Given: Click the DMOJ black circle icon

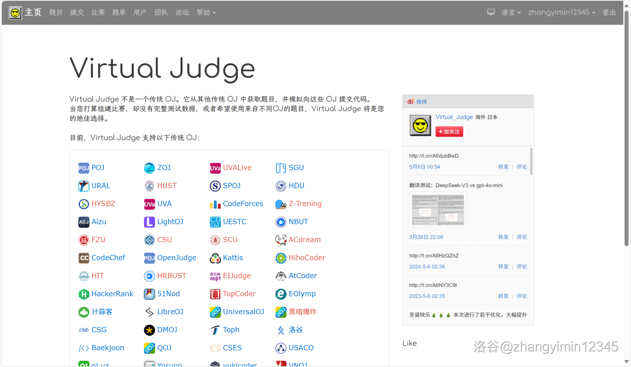Looking at the screenshot, I should click(x=149, y=330).
